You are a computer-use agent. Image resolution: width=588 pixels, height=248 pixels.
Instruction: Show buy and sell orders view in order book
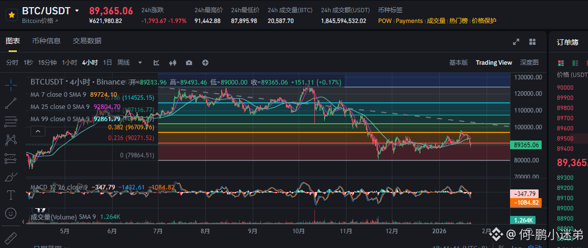561,63
